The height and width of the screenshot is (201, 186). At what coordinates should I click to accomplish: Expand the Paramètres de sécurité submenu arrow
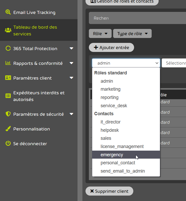click(x=71, y=114)
